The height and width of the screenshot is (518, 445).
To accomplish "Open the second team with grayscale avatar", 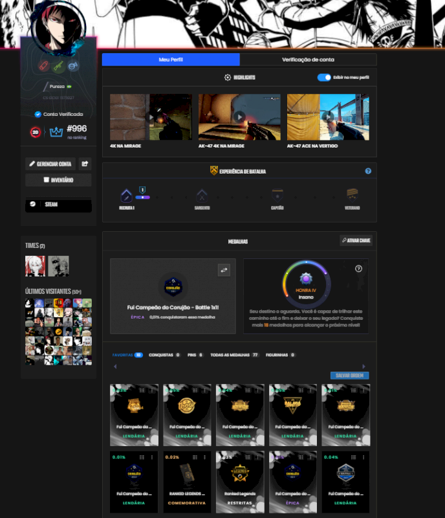I will coord(58,266).
